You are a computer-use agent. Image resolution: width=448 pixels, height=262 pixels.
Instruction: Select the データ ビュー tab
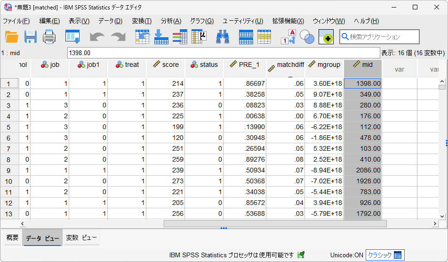click(x=42, y=237)
